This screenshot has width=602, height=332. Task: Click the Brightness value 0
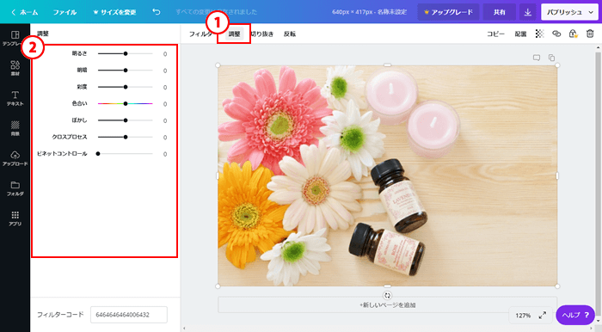[x=165, y=54]
